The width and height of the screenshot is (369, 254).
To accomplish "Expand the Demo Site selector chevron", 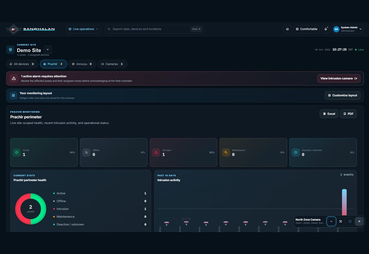I will [48, 50].
